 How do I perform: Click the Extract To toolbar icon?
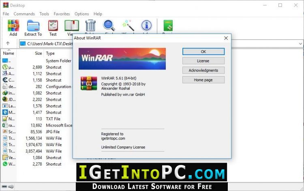pyautogui.click(x=33, y=26)
